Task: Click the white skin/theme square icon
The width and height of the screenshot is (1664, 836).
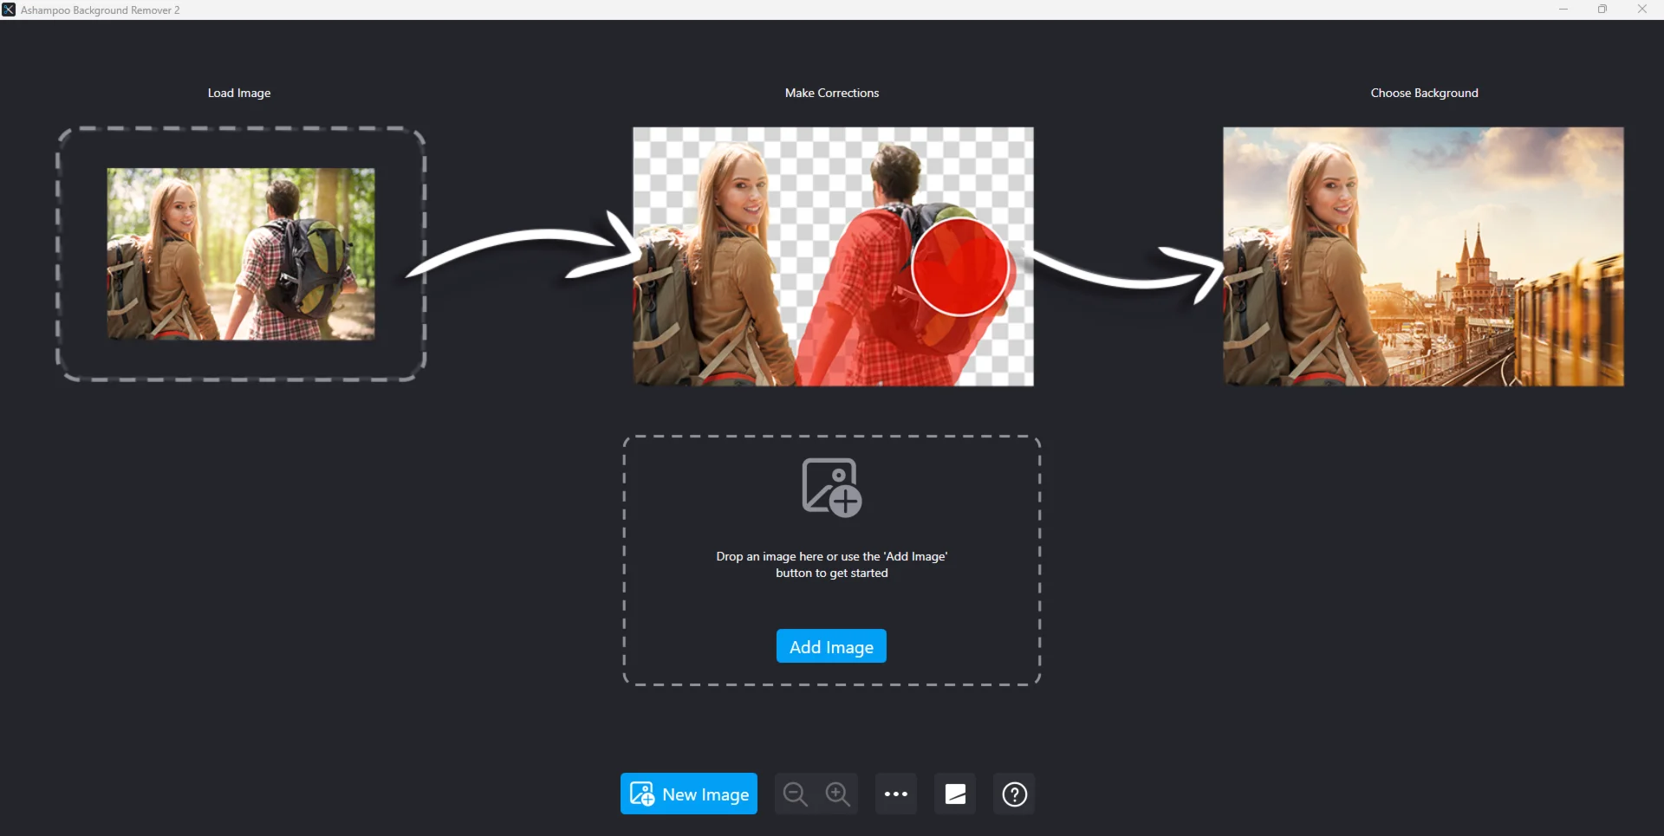Action: point(955,794)
